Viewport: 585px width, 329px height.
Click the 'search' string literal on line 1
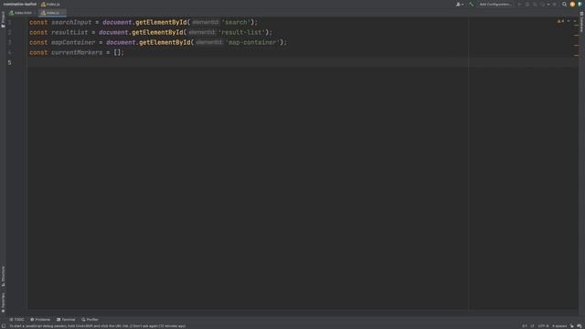(236, 22)
